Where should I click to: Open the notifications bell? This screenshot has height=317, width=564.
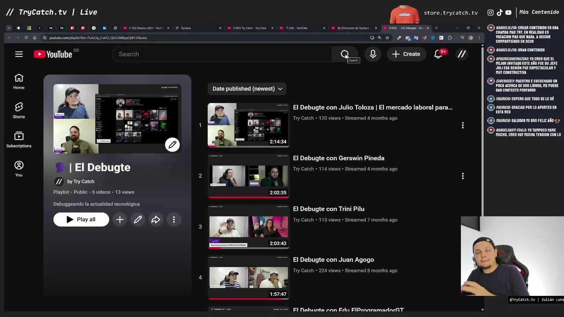click(438, 54)
